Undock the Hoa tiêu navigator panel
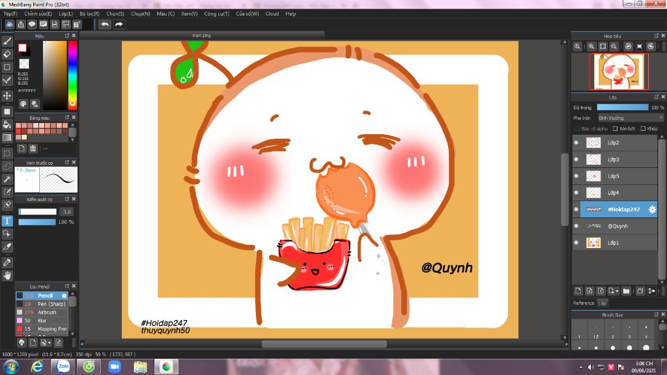Screen dimensions: 667x375 (x=656, y=36)
